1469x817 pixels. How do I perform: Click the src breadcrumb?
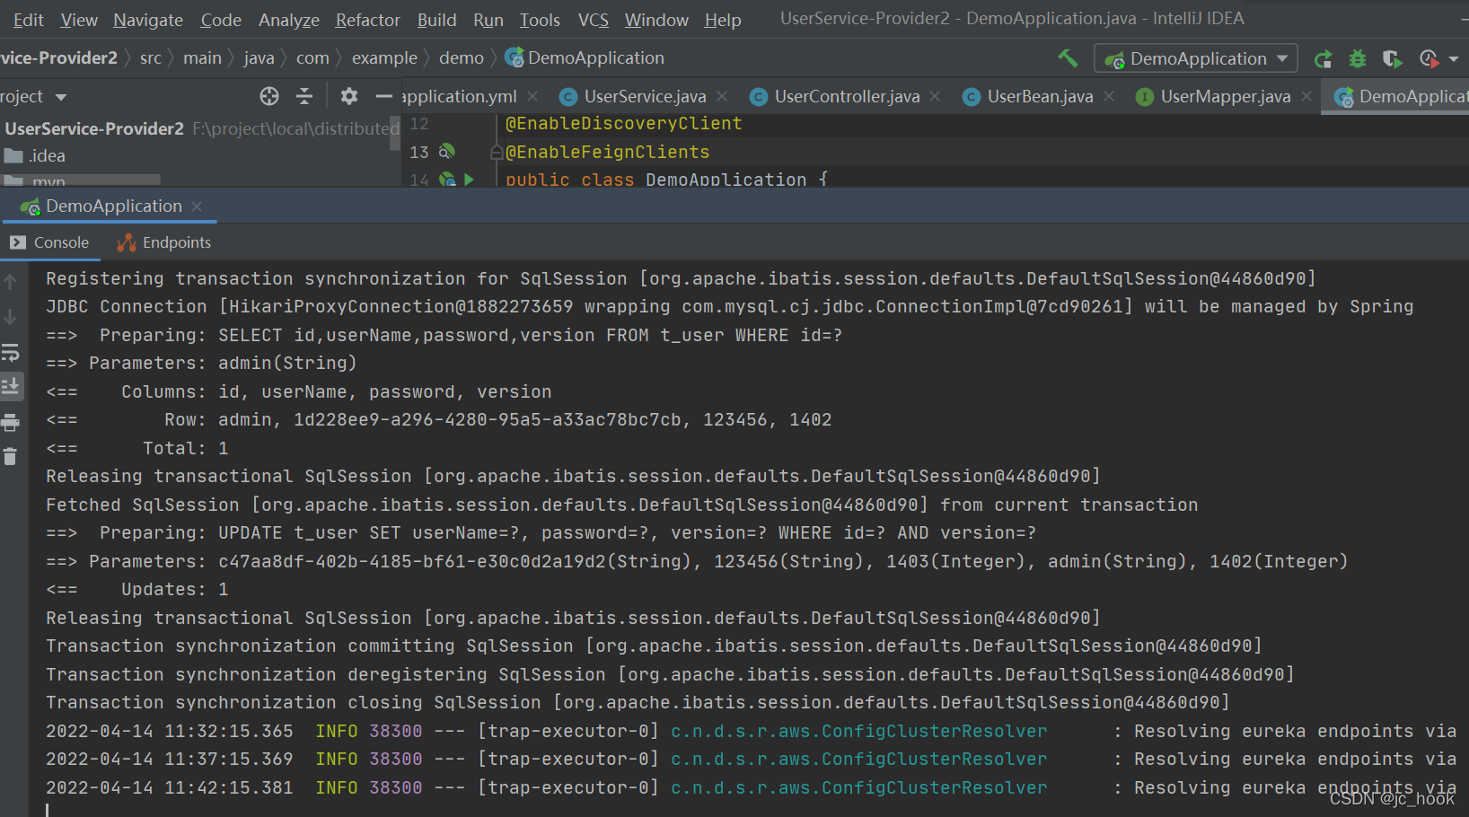point(151,58)
